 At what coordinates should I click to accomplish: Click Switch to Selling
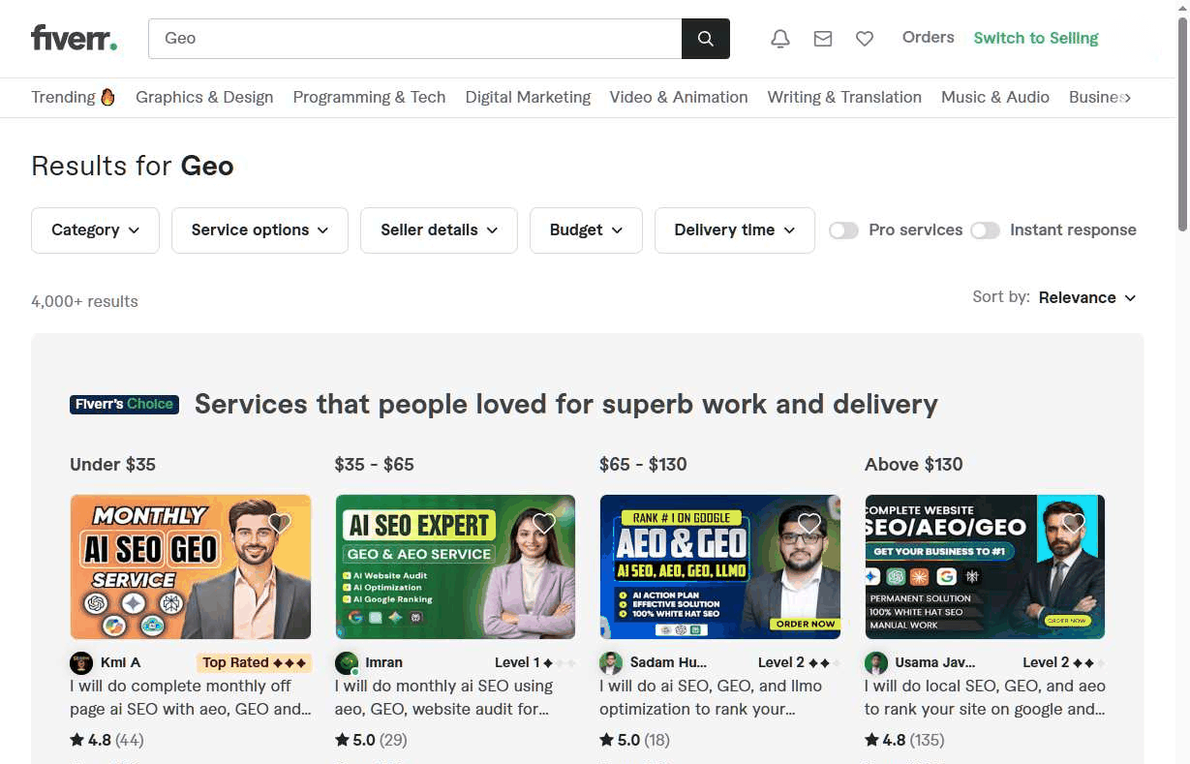coord(1036,38)
